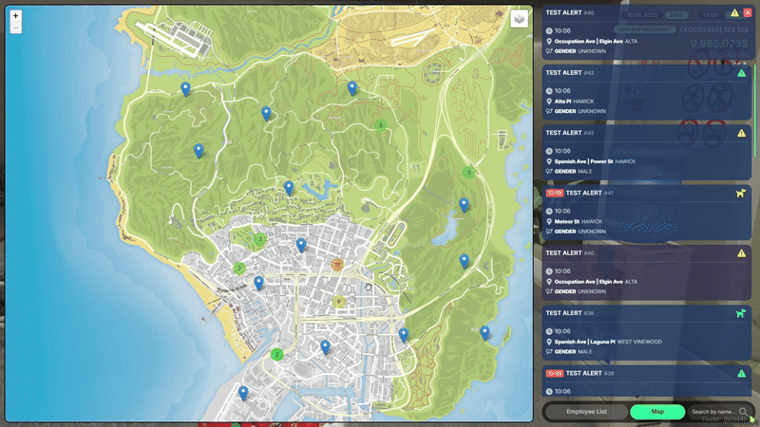Screen dimensions: 760x427
Task: Open the green cluster marker labeled 2
Action: pyautogui.click(x=276, y=354)
